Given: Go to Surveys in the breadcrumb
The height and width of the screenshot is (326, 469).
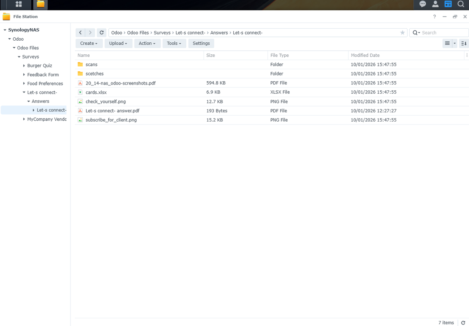Looking at the screenshot, I should click(x=162, y=33).
